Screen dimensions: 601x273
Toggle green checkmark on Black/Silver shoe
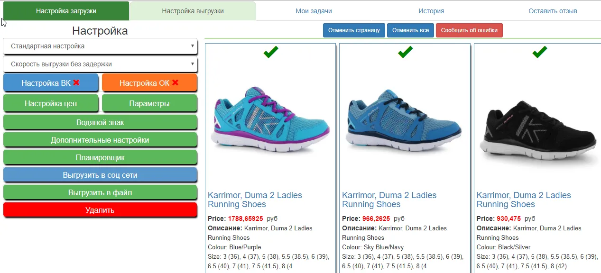pyautogui.click(x=539, y=52)
